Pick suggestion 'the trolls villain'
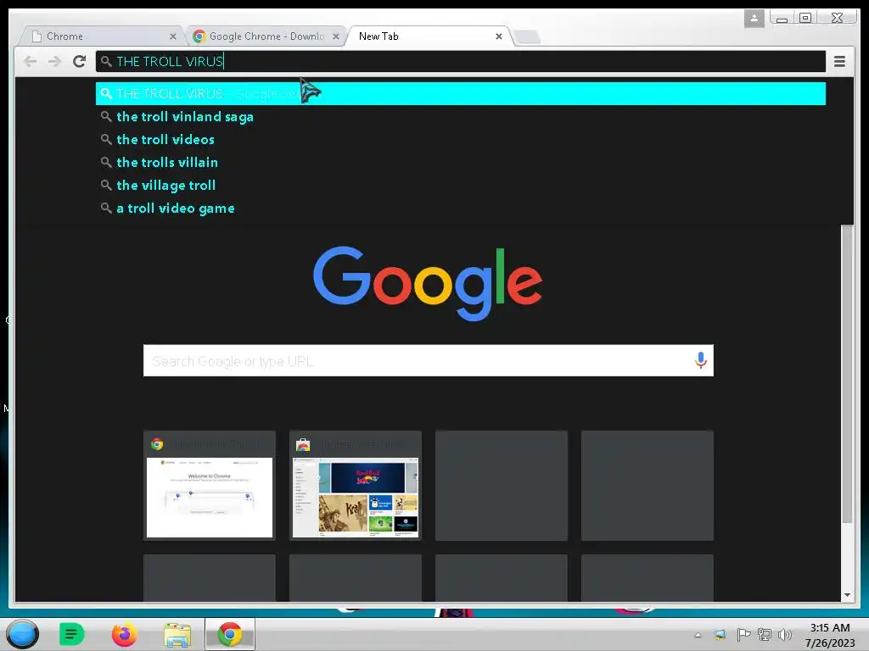 click(x=461, y=163)
